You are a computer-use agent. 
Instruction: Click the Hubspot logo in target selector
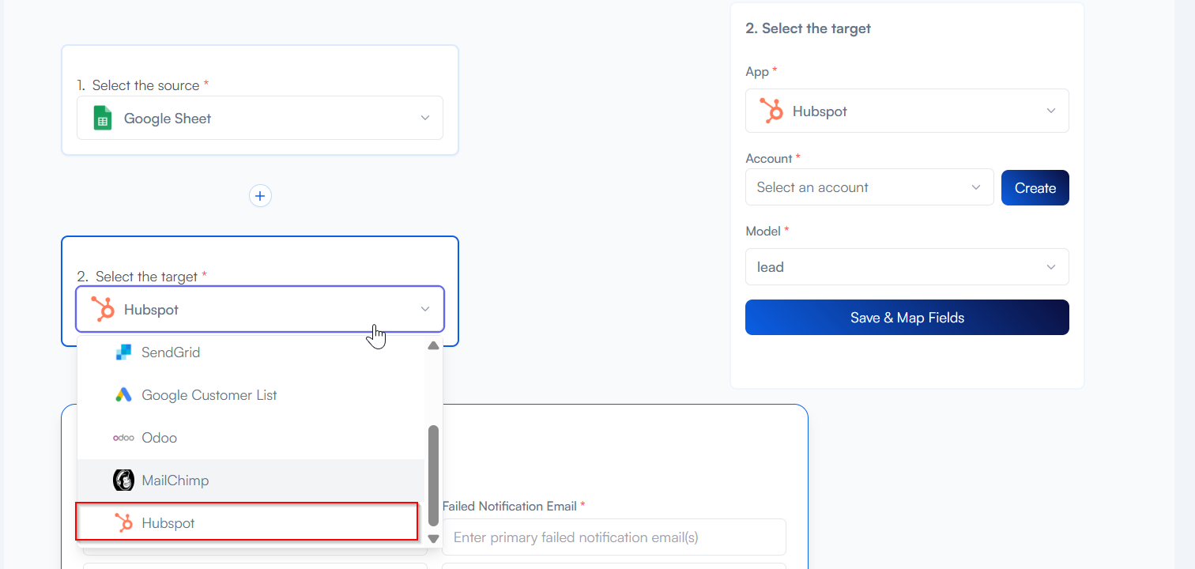pos(103,309)
